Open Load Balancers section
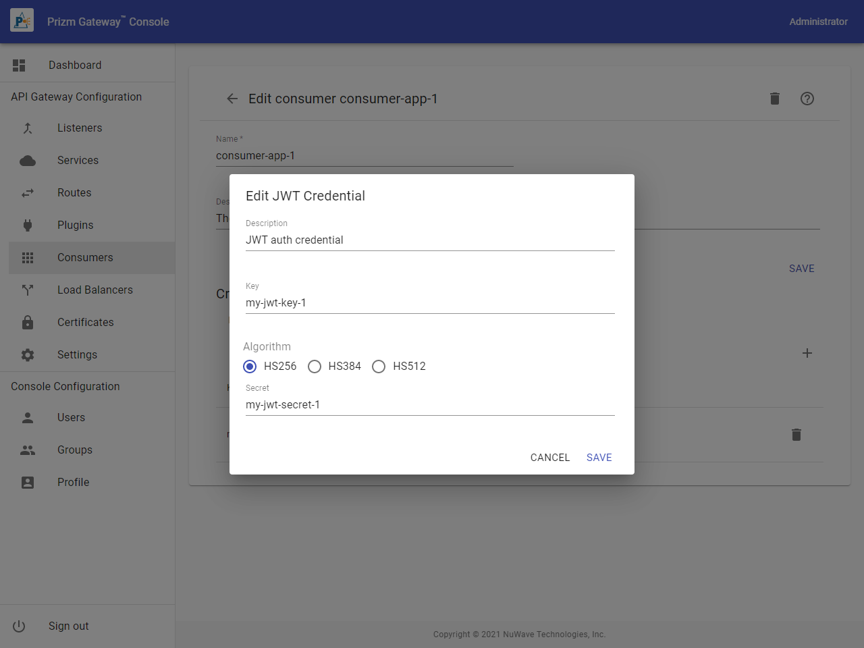 coord(94,290)
